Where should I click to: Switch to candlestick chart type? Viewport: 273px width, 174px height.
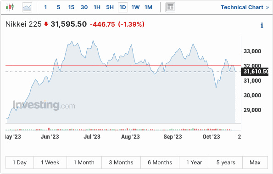10,7
